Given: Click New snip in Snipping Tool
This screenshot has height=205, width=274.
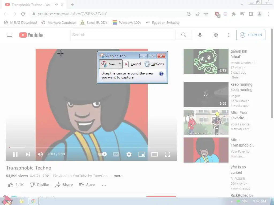Looking at the screenshot, I should [109, 64].
